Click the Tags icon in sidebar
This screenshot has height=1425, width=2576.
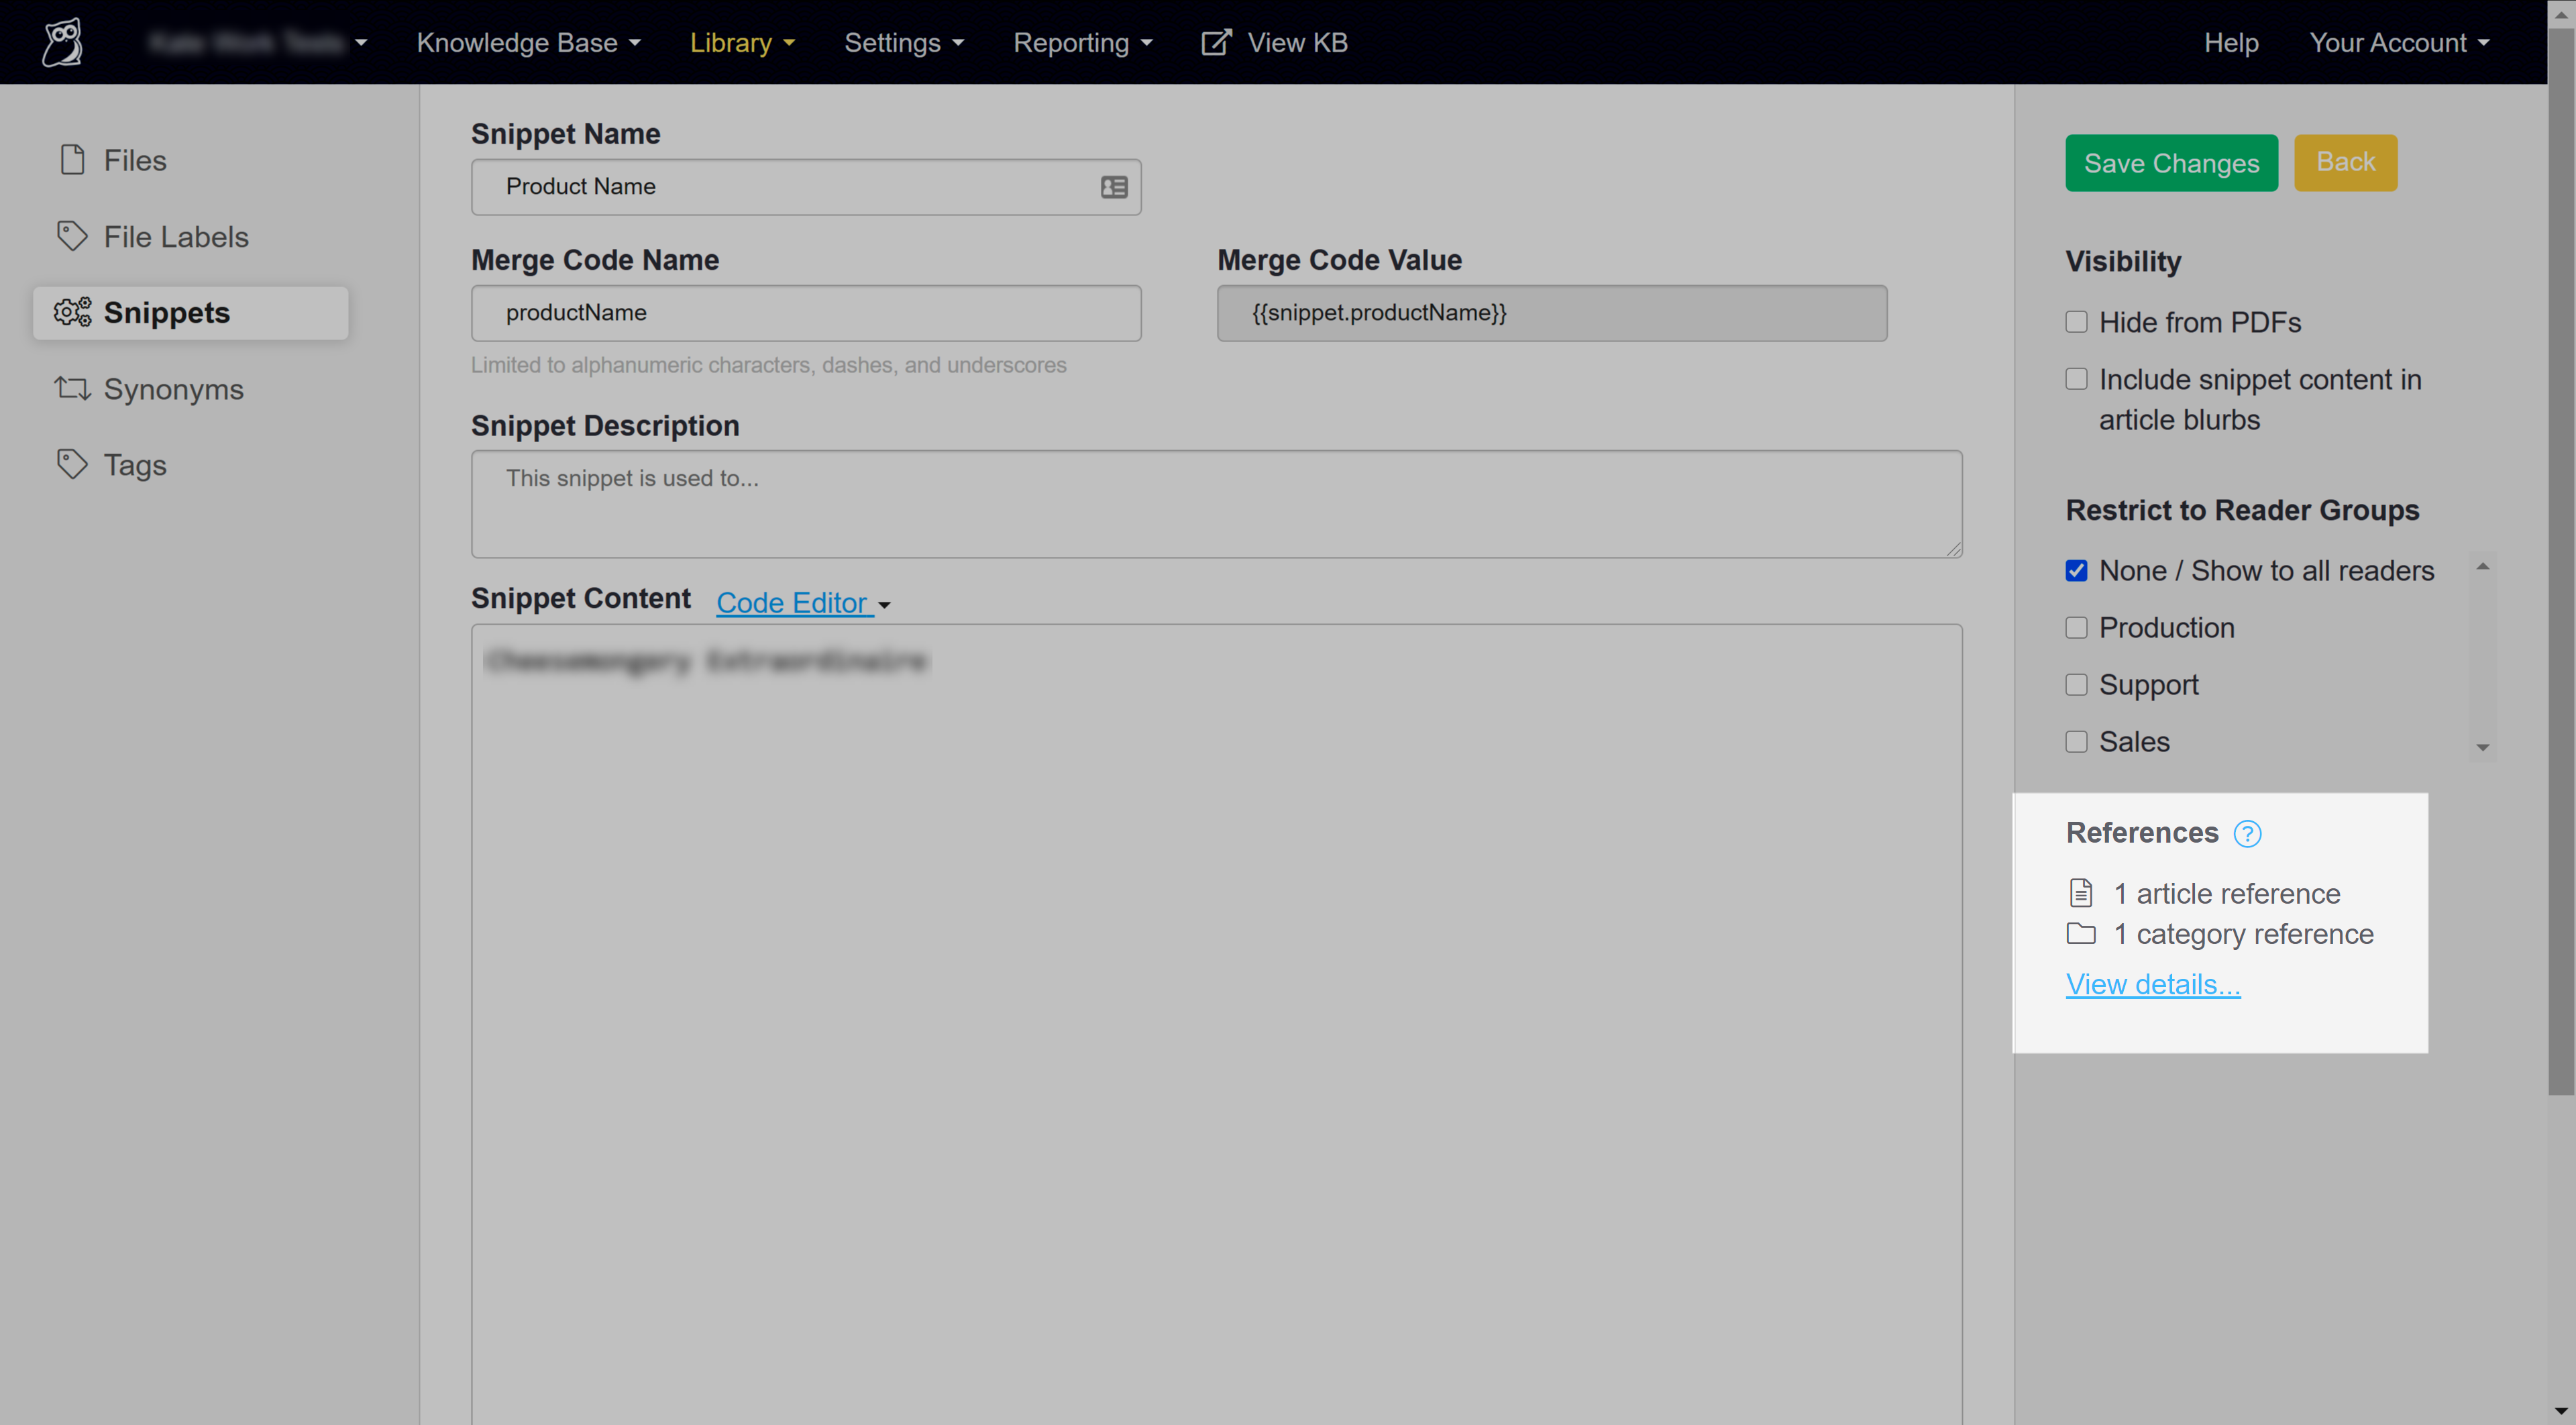(72, 465)
